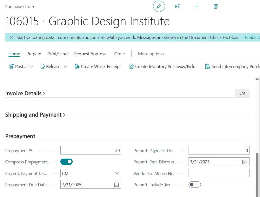Expand the Invoice Details section
This screenshot has height=197, width=260.
(x=44, y=93)
